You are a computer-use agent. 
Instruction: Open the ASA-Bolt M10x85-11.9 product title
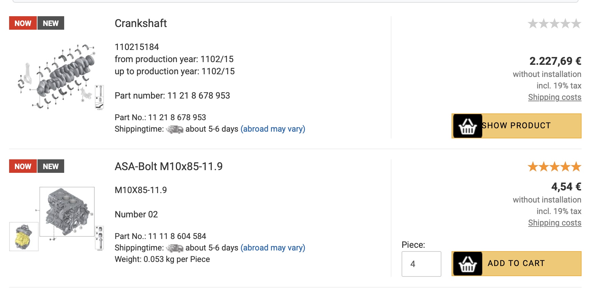[x=169, y=166]
